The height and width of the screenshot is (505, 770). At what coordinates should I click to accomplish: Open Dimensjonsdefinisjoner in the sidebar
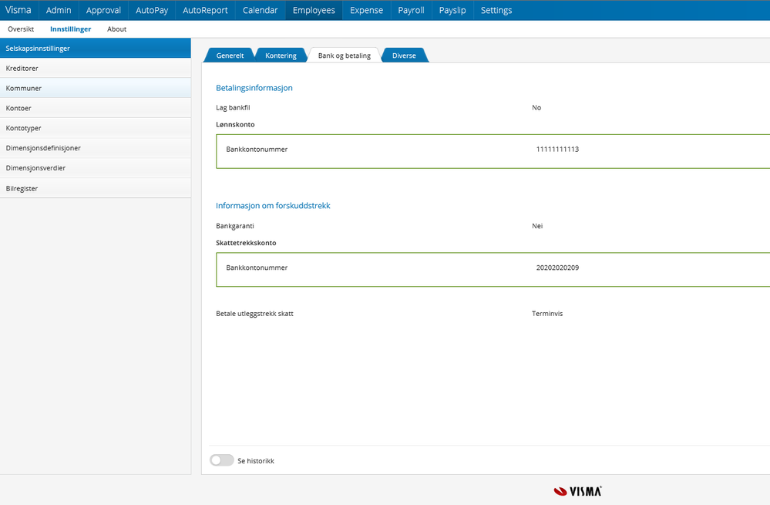[96, 148]
